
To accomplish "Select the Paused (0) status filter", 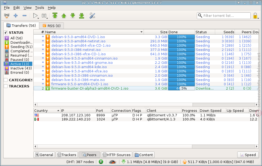I will pos(17,60).
